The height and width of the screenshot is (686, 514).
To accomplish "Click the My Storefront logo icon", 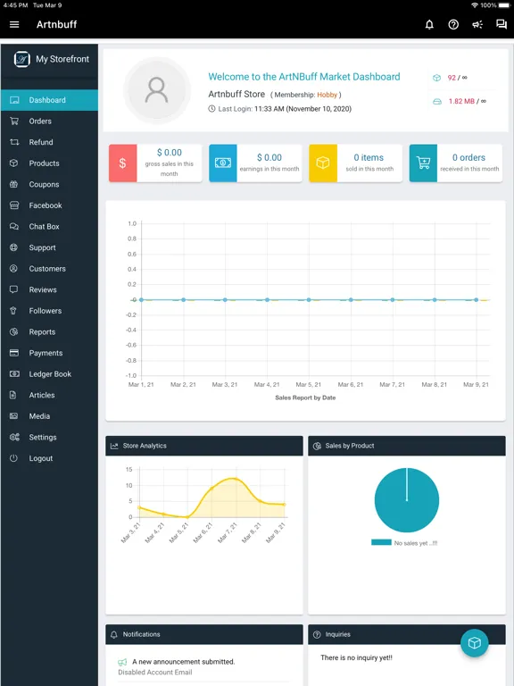I will pyautogui.click(x=21, y=59).
